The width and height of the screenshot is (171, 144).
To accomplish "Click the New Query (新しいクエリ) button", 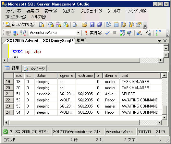I will 20,25.
